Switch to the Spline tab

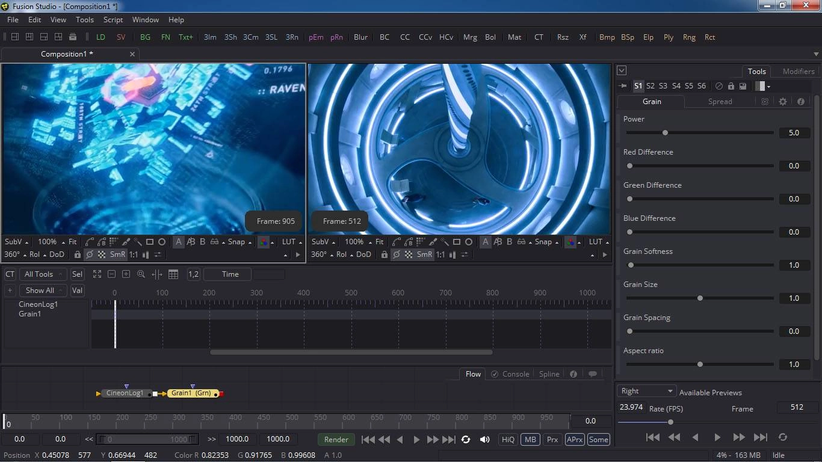(549, 374)
